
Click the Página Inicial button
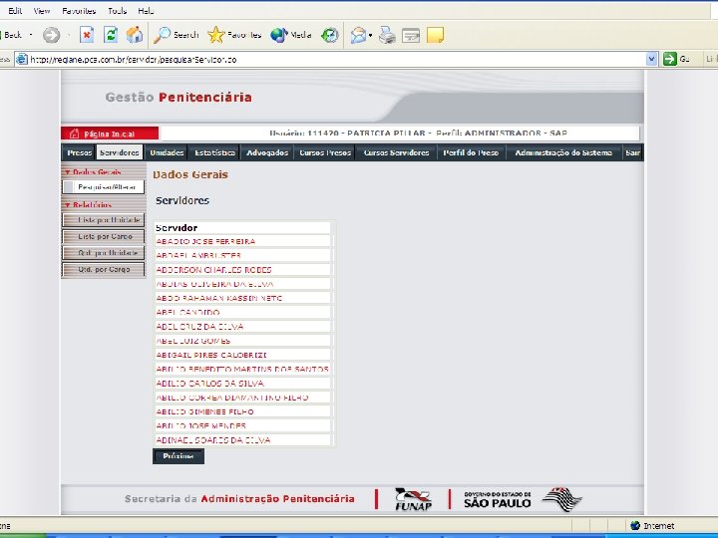point(110,134)
